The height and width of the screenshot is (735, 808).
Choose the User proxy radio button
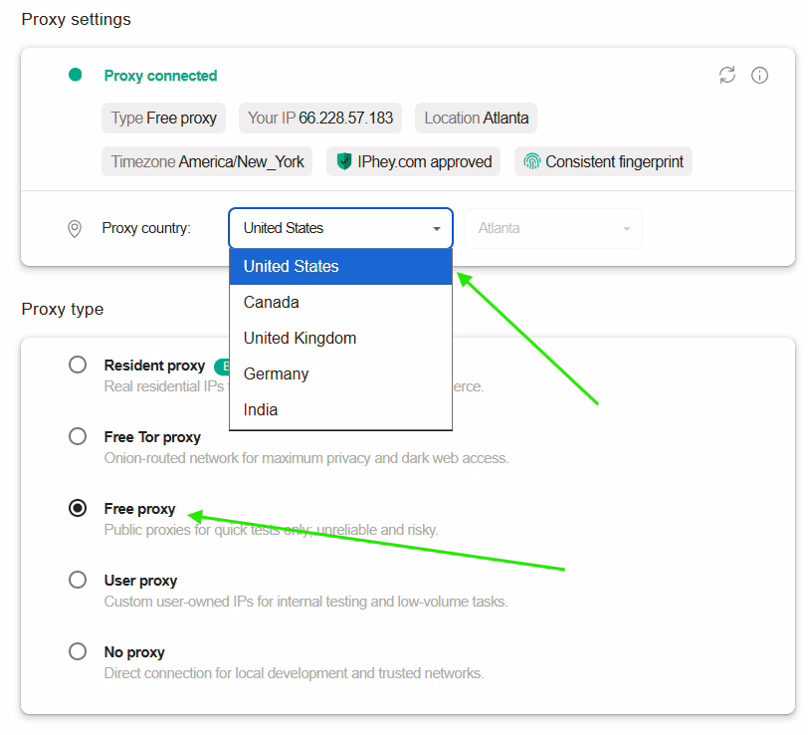(78, 581)
